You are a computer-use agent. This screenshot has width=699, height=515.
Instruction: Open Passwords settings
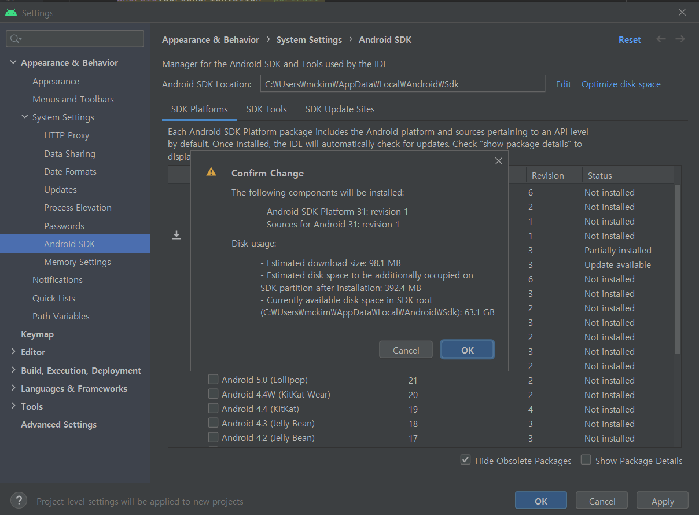[x=64, y=226]
